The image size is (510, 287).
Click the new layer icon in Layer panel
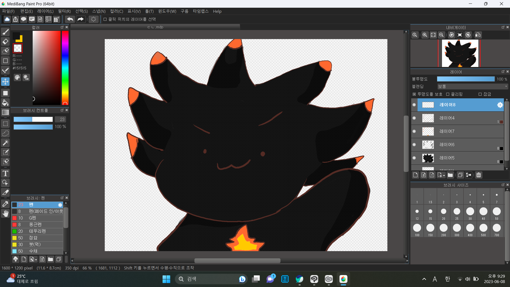[416, 175]
